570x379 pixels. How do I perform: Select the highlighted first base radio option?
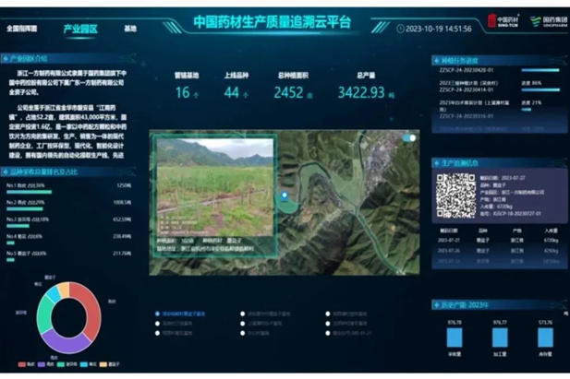[156, 313]
